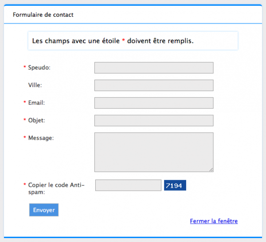Click the 'Email:' label text
This screenshot has width=266, height=242.
coord(36,103)
